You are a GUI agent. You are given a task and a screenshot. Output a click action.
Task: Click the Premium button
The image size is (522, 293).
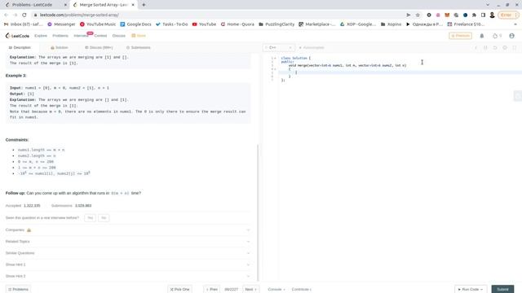point(460,36)
